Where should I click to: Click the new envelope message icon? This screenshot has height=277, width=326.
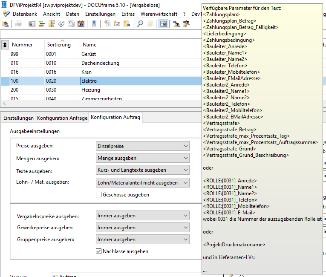117,24
